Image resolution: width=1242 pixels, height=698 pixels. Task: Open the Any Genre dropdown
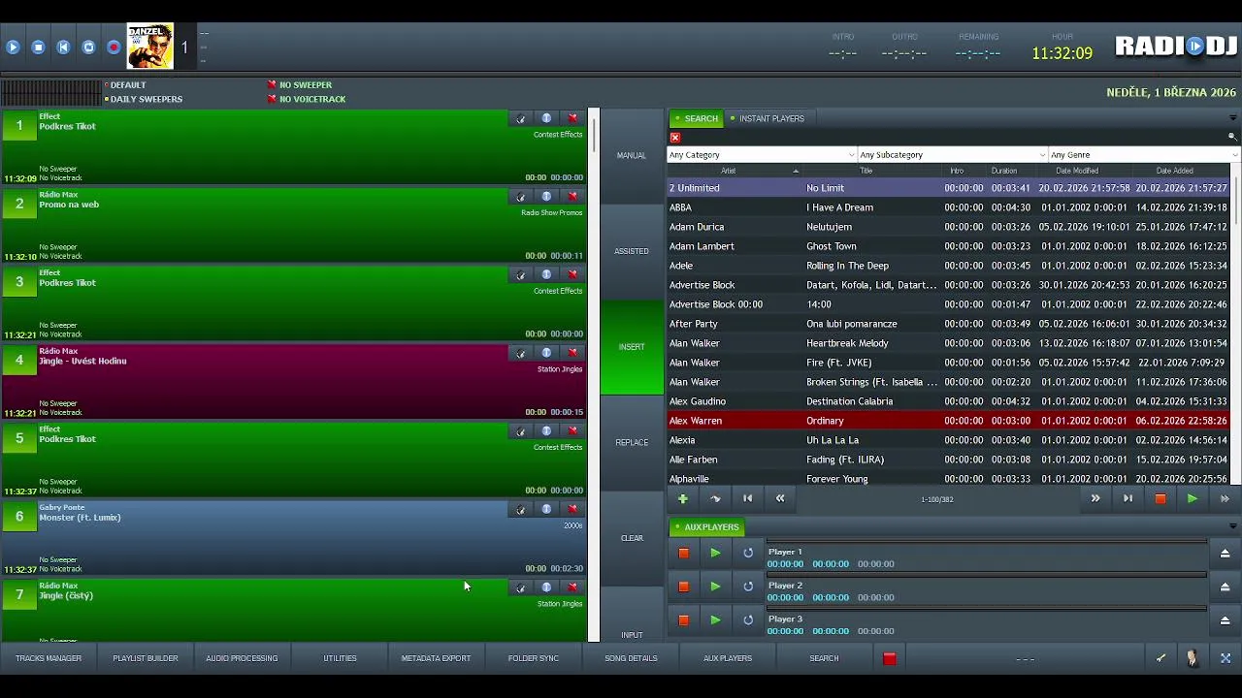(x=1144, y=155)
